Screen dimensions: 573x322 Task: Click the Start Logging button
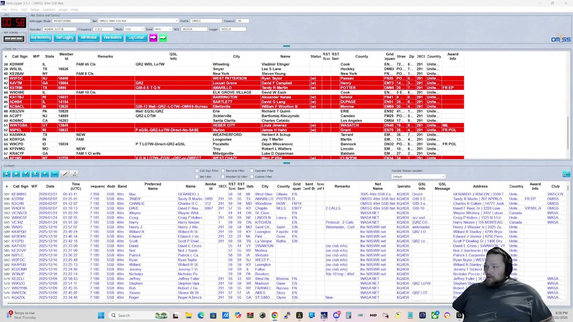point(64,38)
